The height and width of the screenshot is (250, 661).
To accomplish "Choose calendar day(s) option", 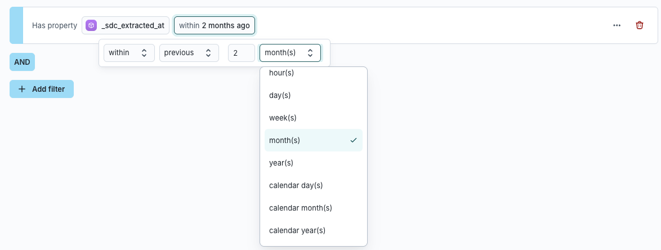I will (296, 185).
